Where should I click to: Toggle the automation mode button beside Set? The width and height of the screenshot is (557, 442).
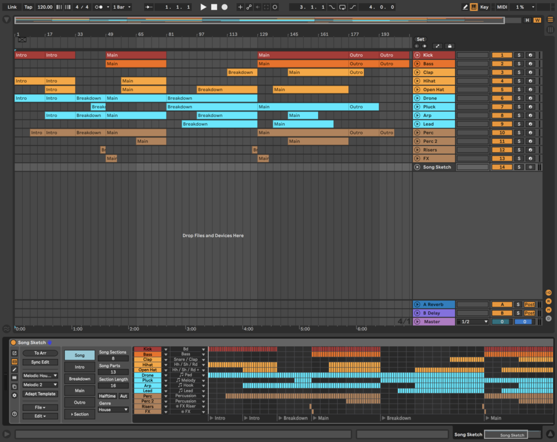coord(438,46)
